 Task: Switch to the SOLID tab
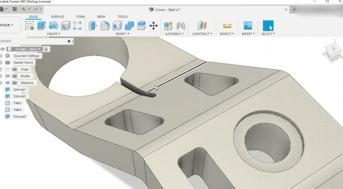pos(33,17)
